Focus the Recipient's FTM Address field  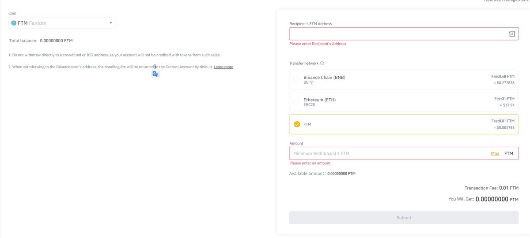click(404, 33)
